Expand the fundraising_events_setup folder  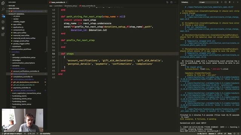tap(22, 99)
